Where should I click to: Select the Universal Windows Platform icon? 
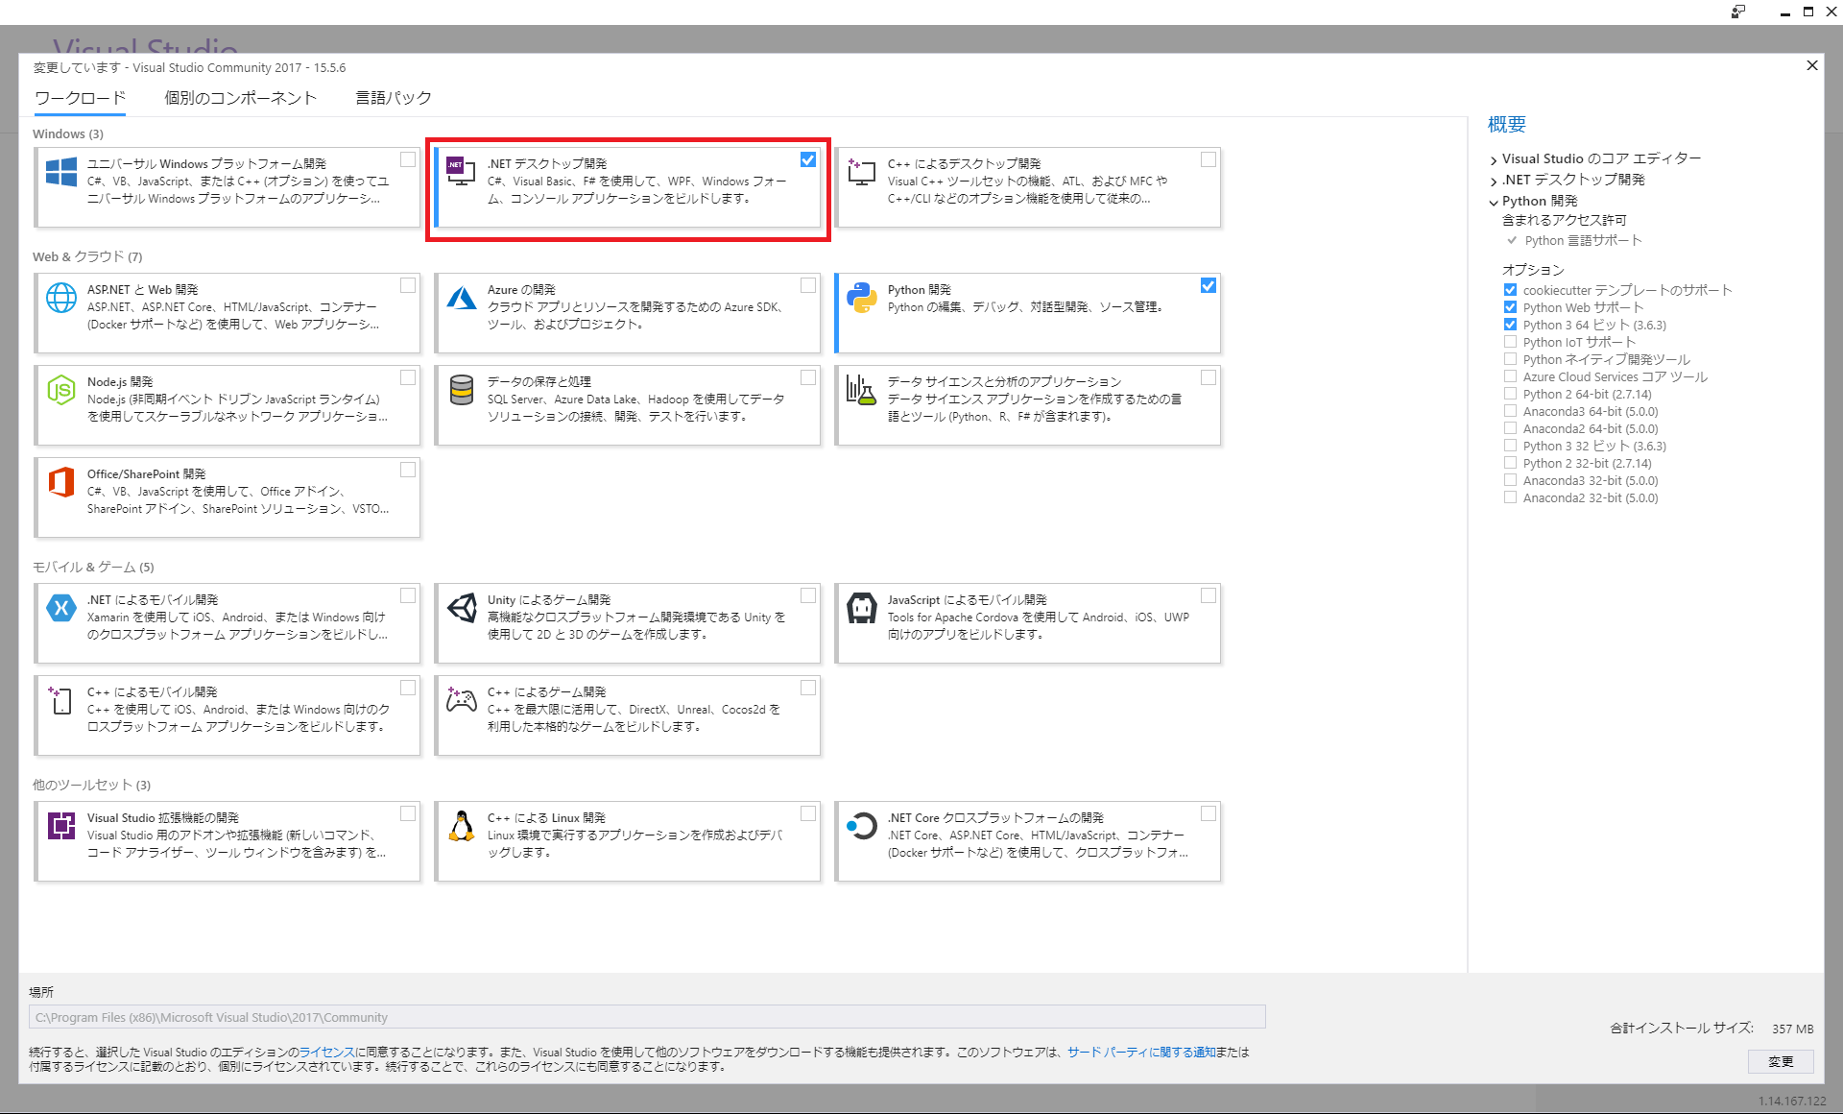click(61, 172)
